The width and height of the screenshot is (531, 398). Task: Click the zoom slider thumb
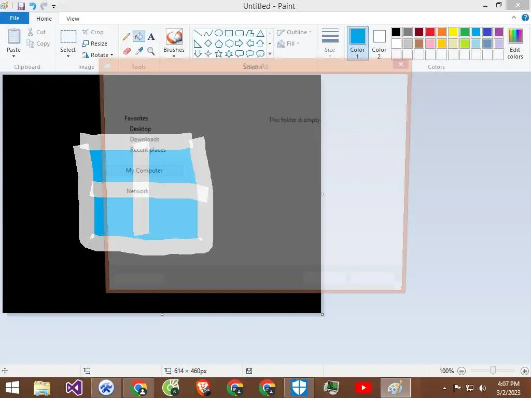(493, 371)
